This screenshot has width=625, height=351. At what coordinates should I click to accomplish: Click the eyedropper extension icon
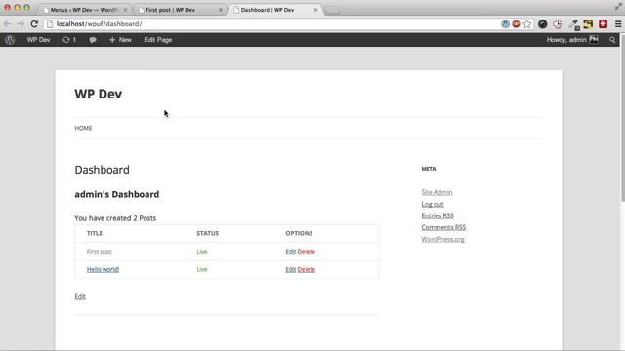[574, 24]
